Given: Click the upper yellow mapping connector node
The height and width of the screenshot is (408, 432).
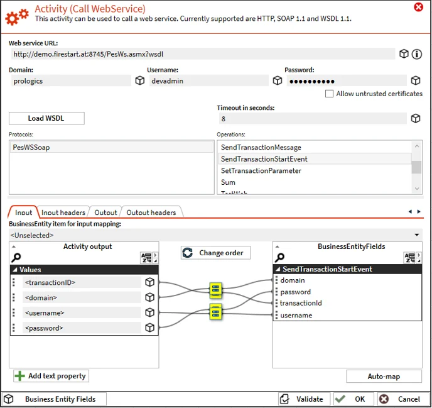Looking at the screenshot, I should pyautogui.click(x=215, y=290).
